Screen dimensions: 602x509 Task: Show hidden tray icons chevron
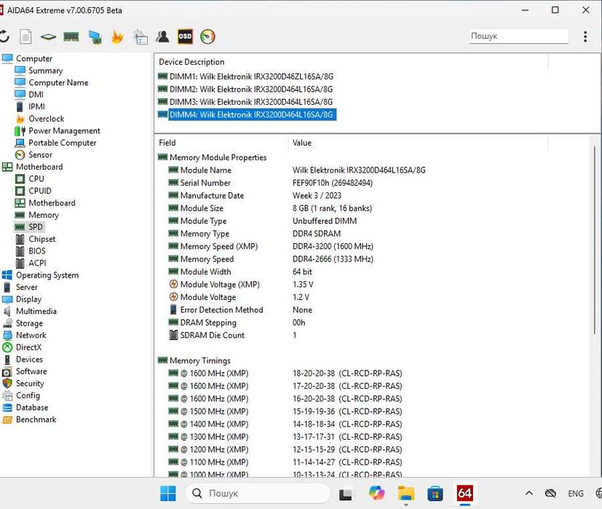coord(528,493)
